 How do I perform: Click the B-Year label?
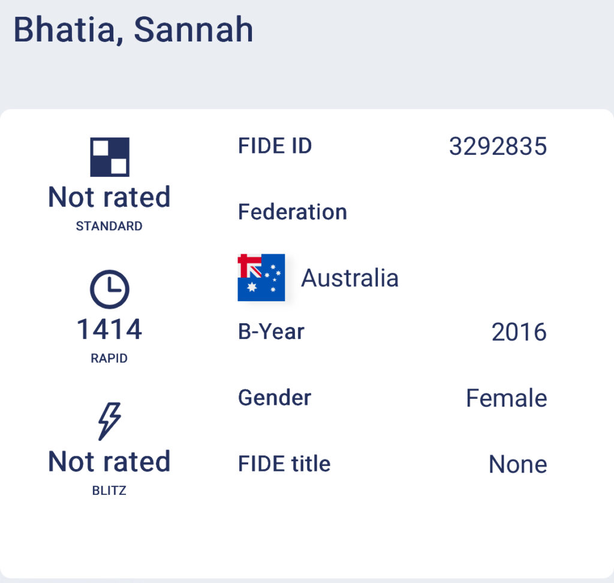[x=271, y=332]
